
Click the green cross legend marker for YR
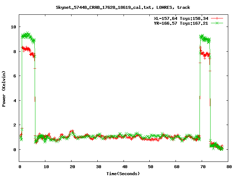pyautogui.click(x=217, y=23)
